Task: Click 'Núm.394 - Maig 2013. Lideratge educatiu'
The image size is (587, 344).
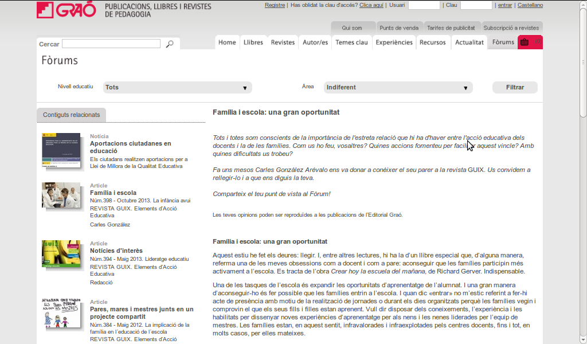Action: pos(139,259)
